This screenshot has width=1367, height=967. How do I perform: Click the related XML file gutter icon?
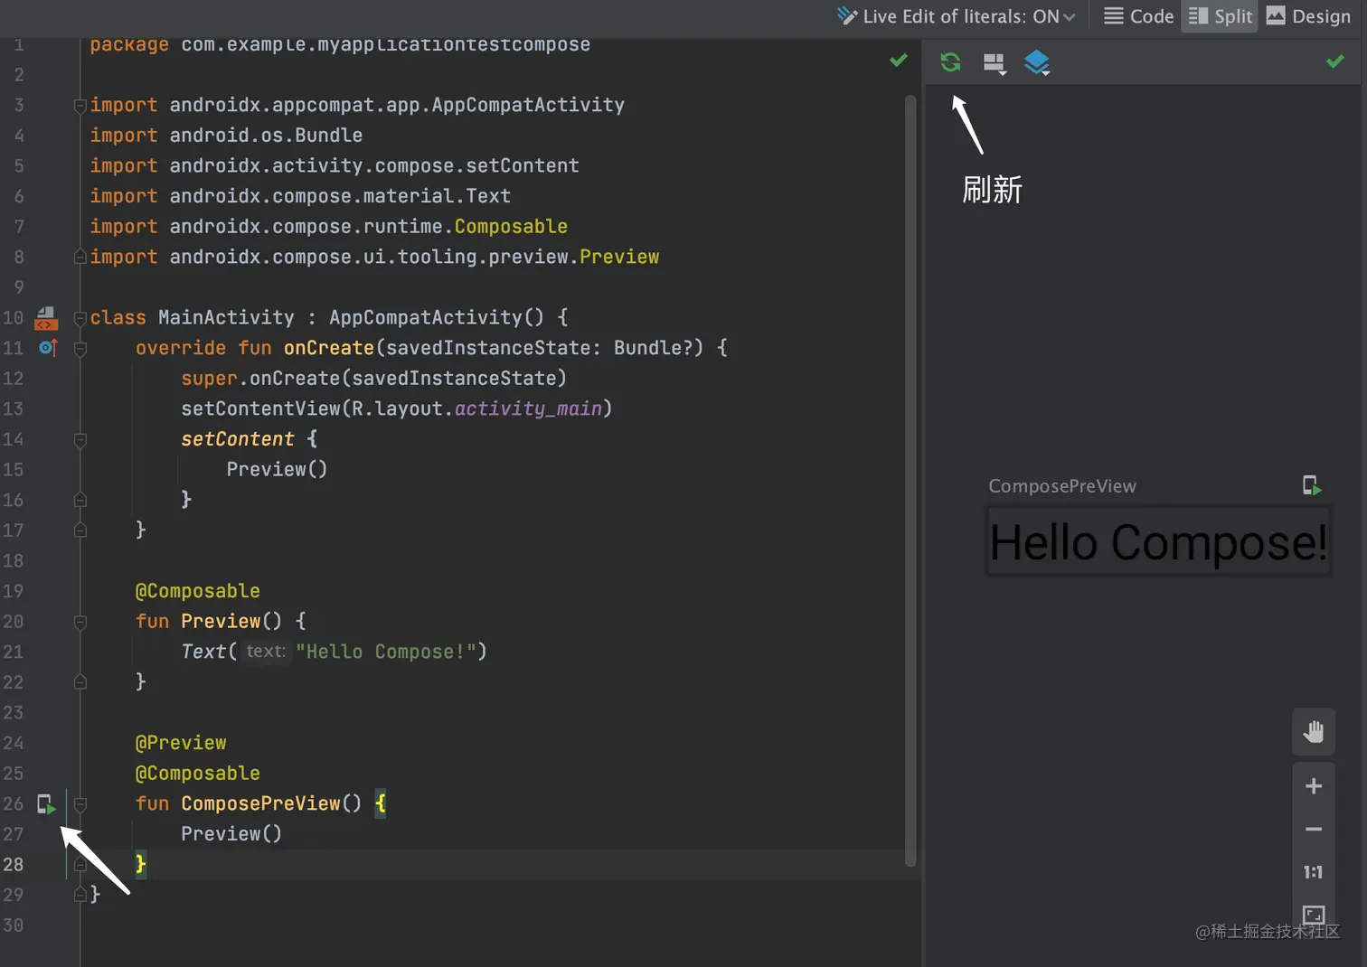(46, 317)
